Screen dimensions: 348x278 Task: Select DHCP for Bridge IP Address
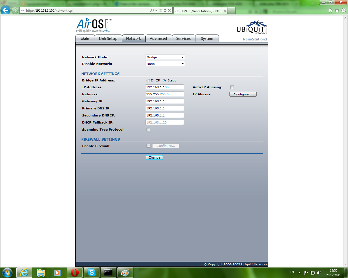point(148,80)
